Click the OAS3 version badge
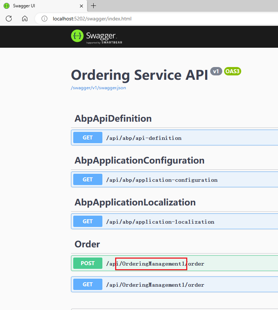278x310 pixels. pyautogui.click(x=232, y=71)
